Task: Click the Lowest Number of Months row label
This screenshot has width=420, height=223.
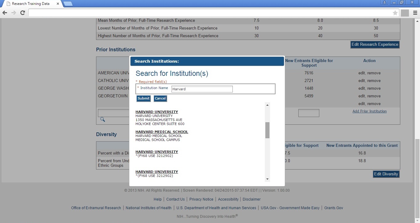Action: (158, 28)
